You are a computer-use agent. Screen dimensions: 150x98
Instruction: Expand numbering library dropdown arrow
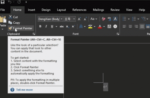tap(138, 19)
